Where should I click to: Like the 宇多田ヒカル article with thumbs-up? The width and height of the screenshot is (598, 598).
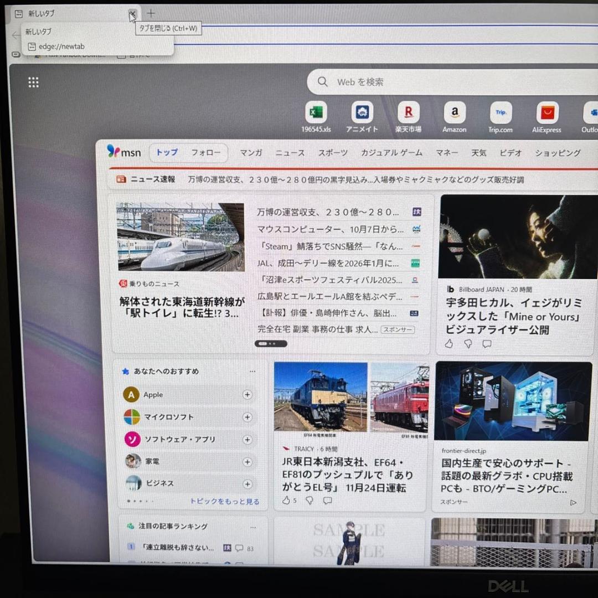(448, 344)
